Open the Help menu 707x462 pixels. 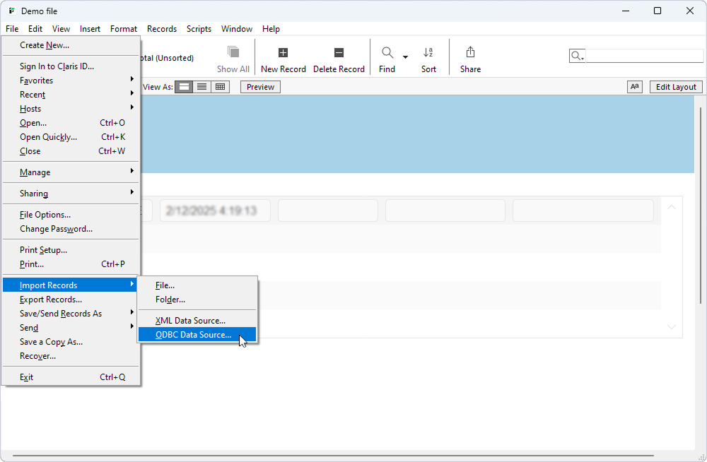coord(271,29)
